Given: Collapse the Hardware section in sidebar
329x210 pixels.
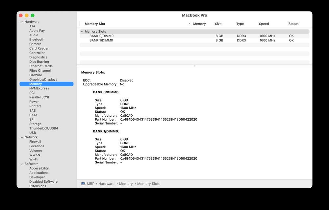Looking at the screenshot, I should tap(22, 22).
